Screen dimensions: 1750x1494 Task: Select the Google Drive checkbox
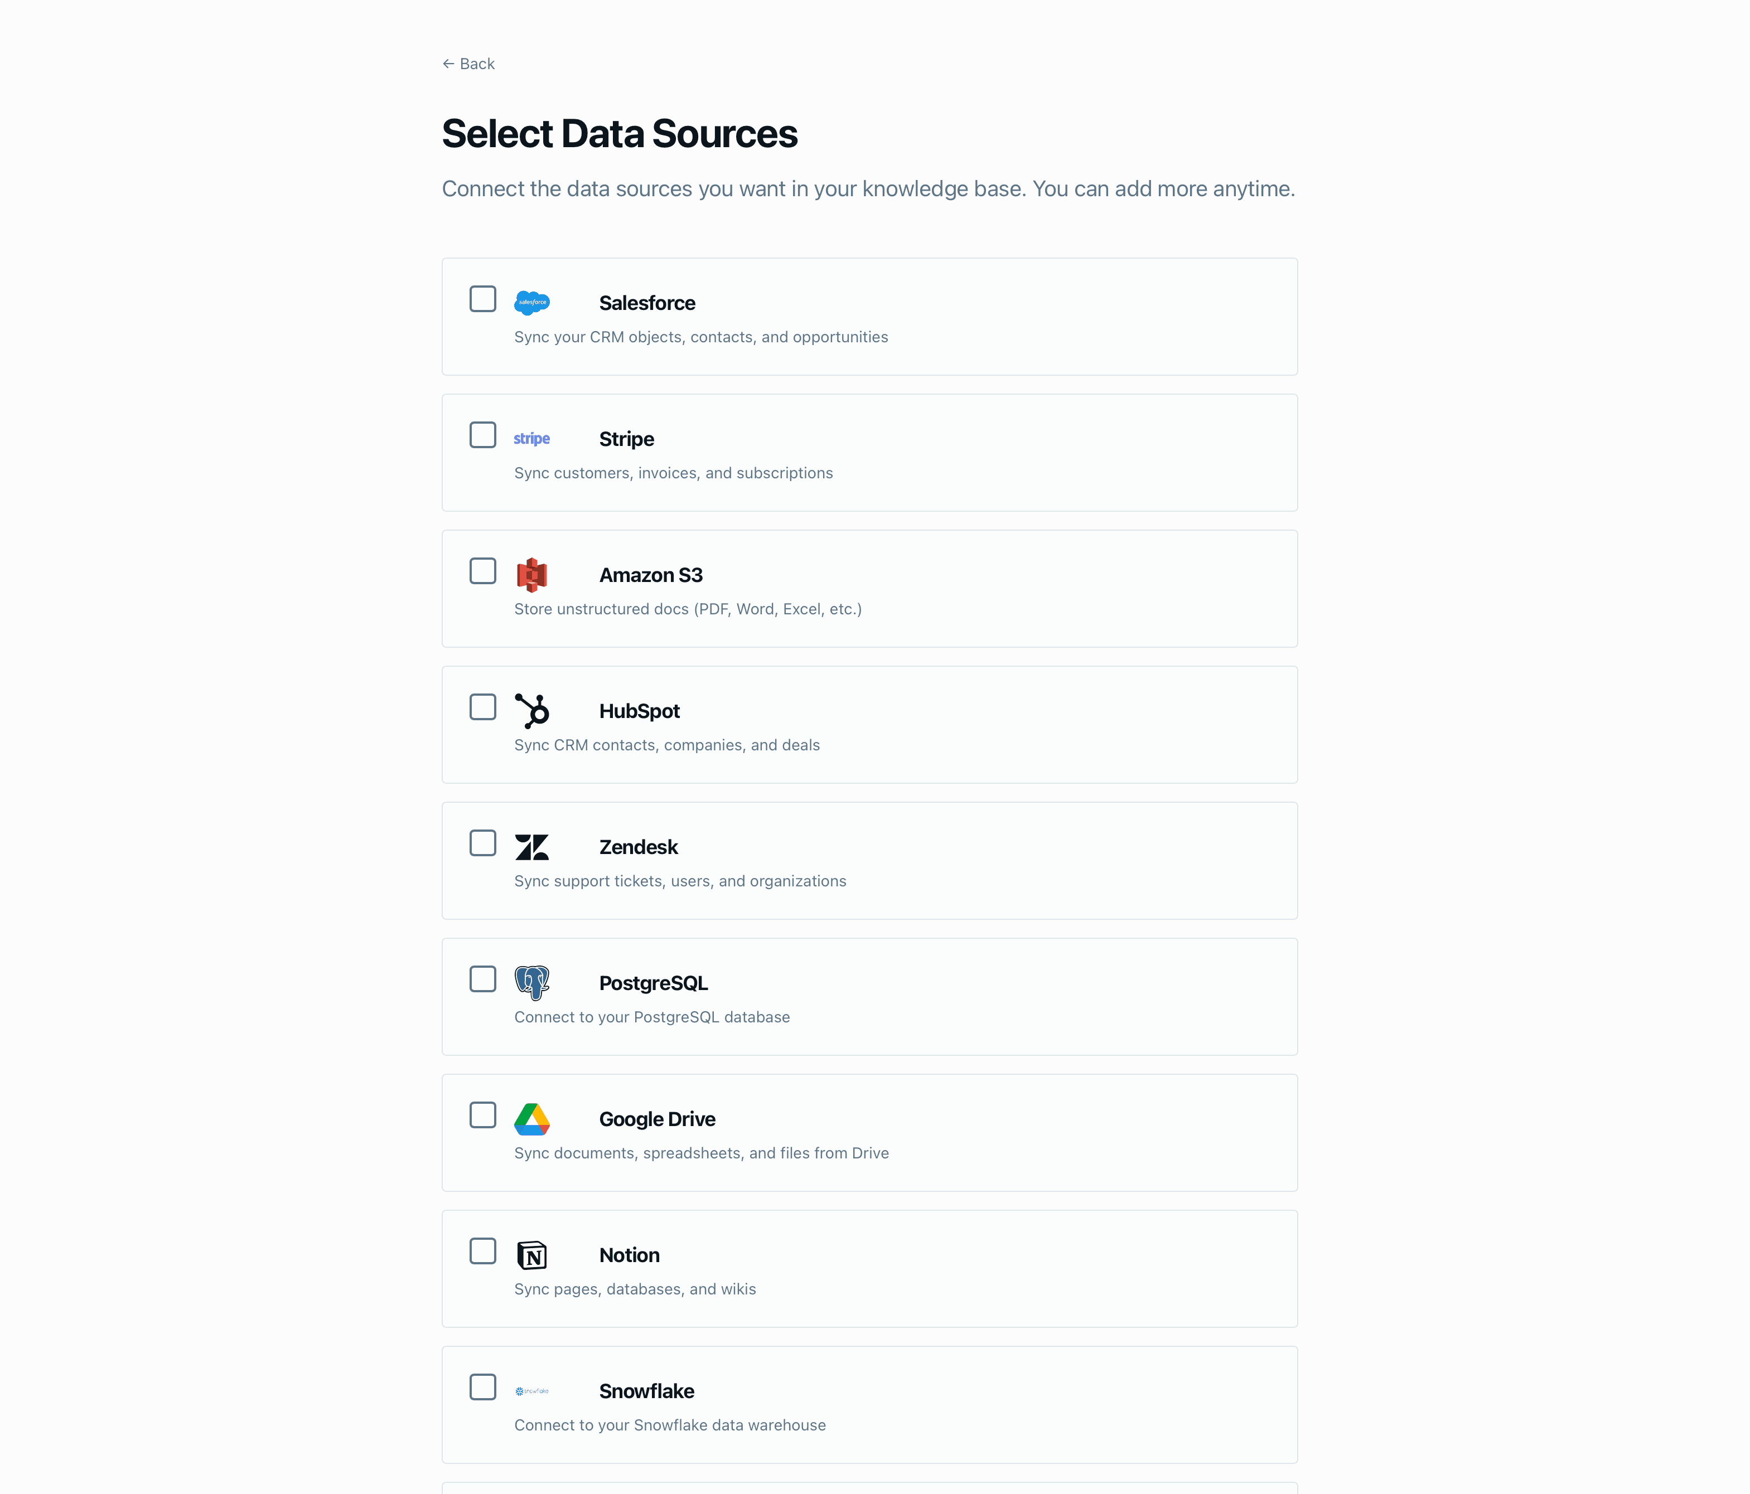[x=482, y=1115]
